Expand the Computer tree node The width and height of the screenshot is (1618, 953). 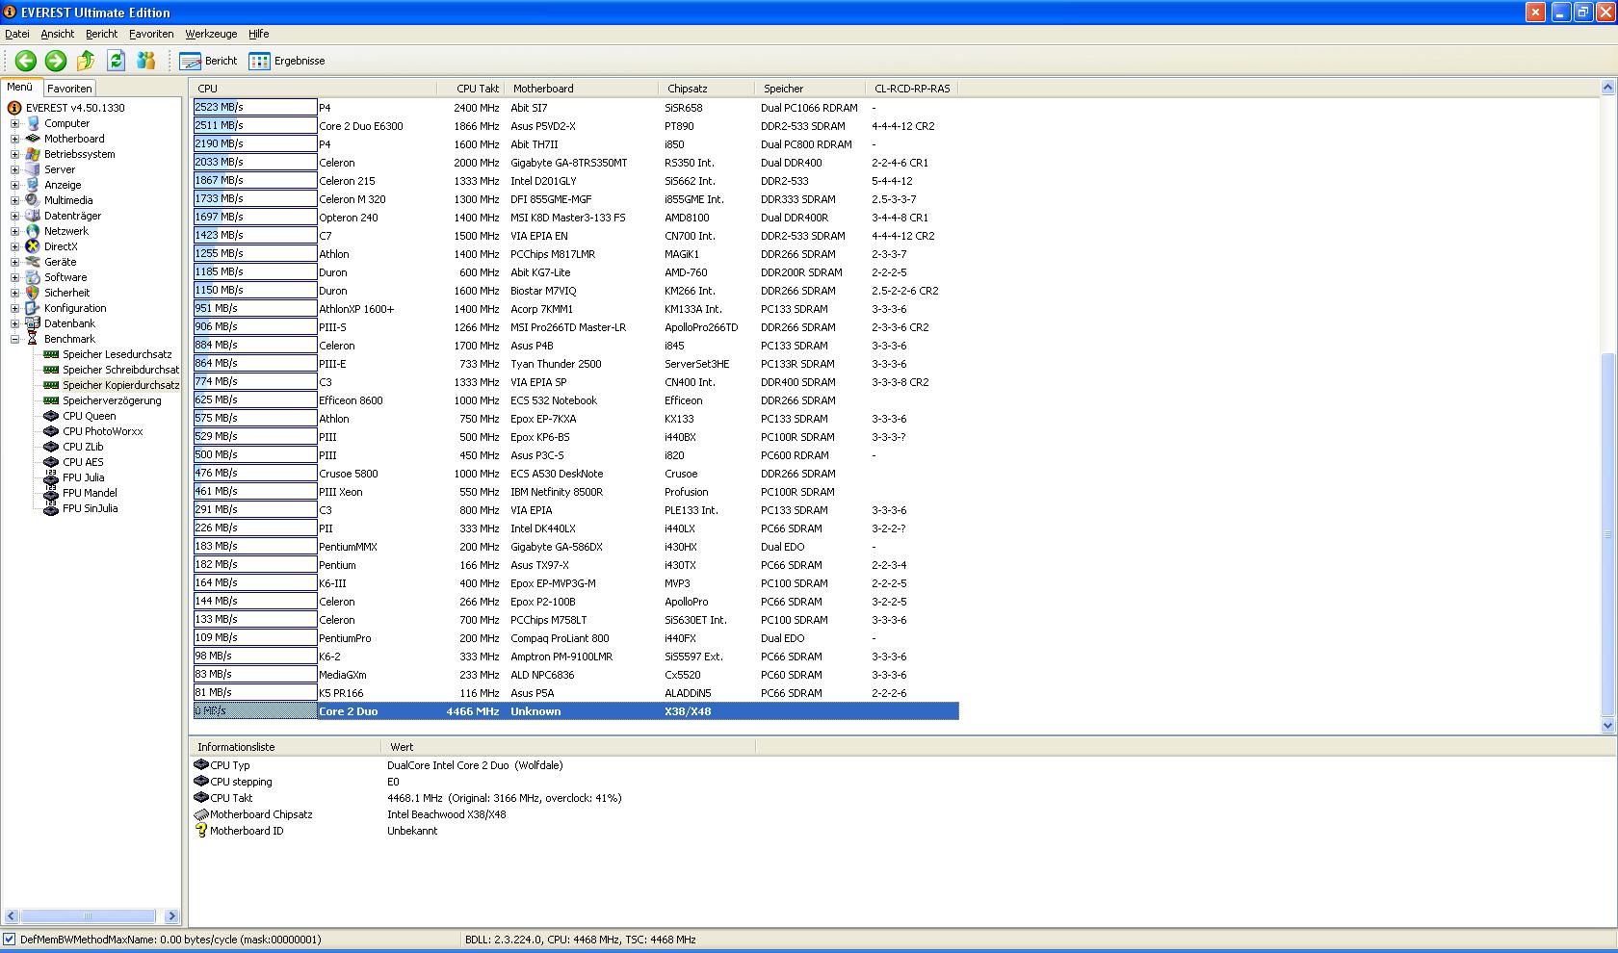(14, 123)
